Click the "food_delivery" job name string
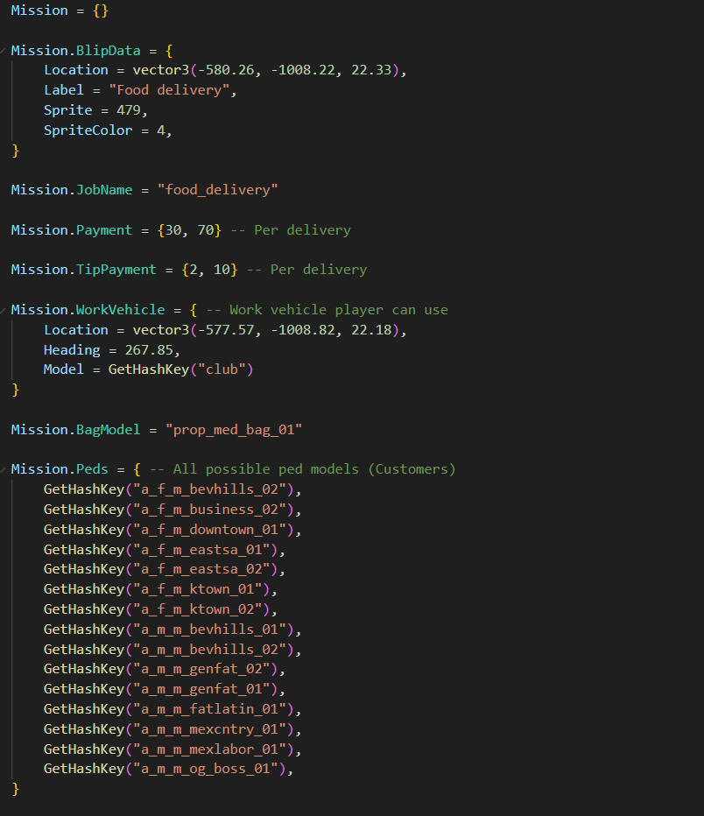The image size is (704, 816). 218,190
